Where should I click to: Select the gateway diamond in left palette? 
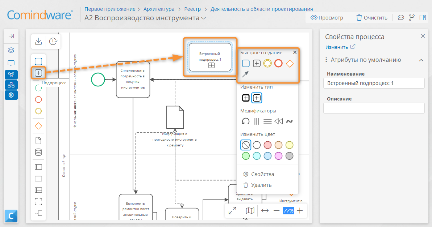pyautogui.click(x=38, y=126)
